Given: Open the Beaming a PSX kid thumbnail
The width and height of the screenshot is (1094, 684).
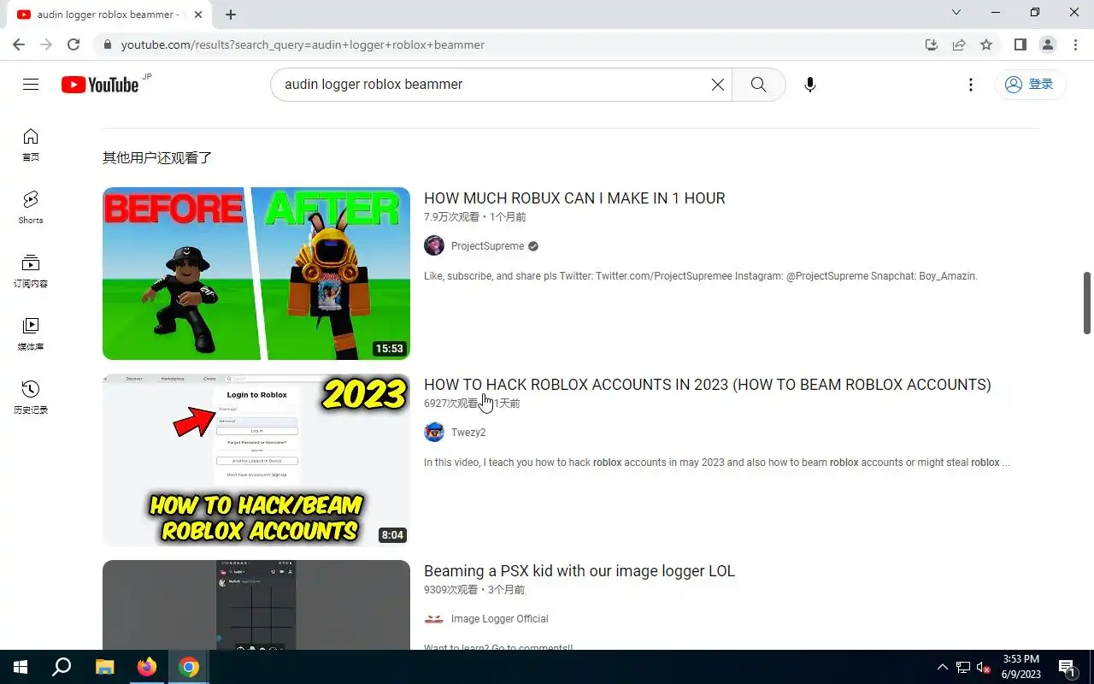Looking at the screenshot, I should (256, 605).
